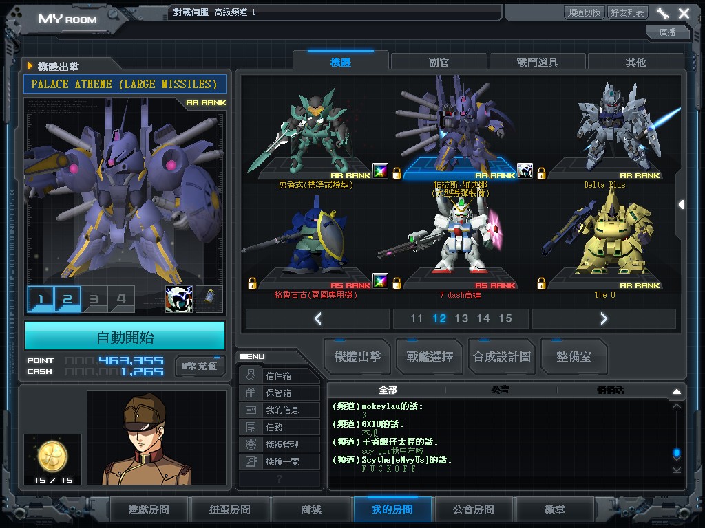
Task: Open the 合成設計圖 blueprint button
Action: [502, 357]
